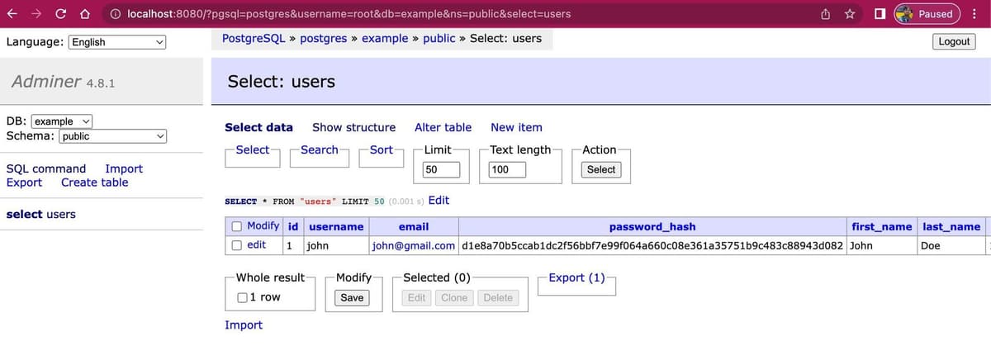The image size is (991, 346).
Task: Expand the DB example dropdown
Action: pos(62,121)
